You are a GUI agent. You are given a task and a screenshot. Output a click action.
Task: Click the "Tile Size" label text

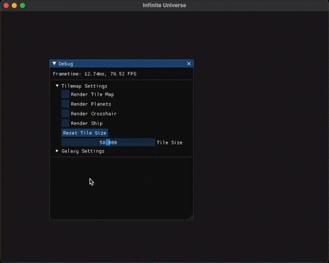click(x=170, y=143)
